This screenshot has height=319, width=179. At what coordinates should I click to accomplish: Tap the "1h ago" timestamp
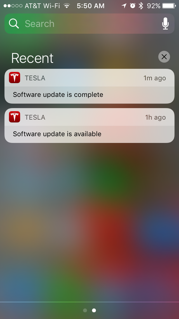156,117
